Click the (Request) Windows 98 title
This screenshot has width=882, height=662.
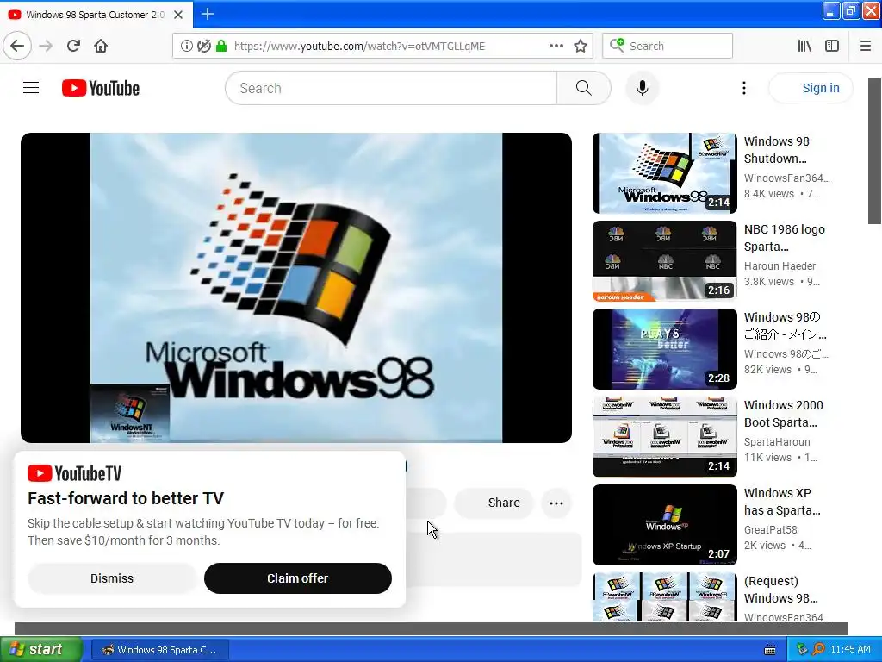(x=780, y=589)
